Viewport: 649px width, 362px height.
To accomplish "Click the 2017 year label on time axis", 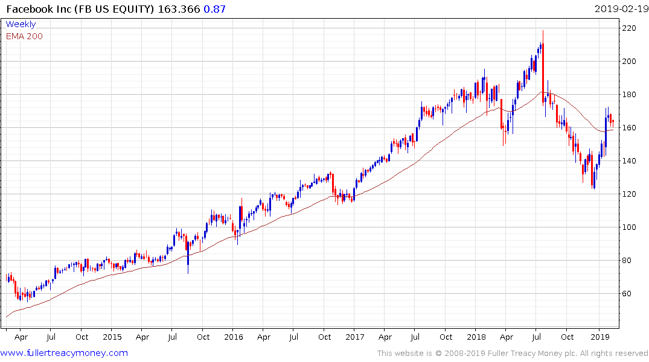I will click(355, 337).
